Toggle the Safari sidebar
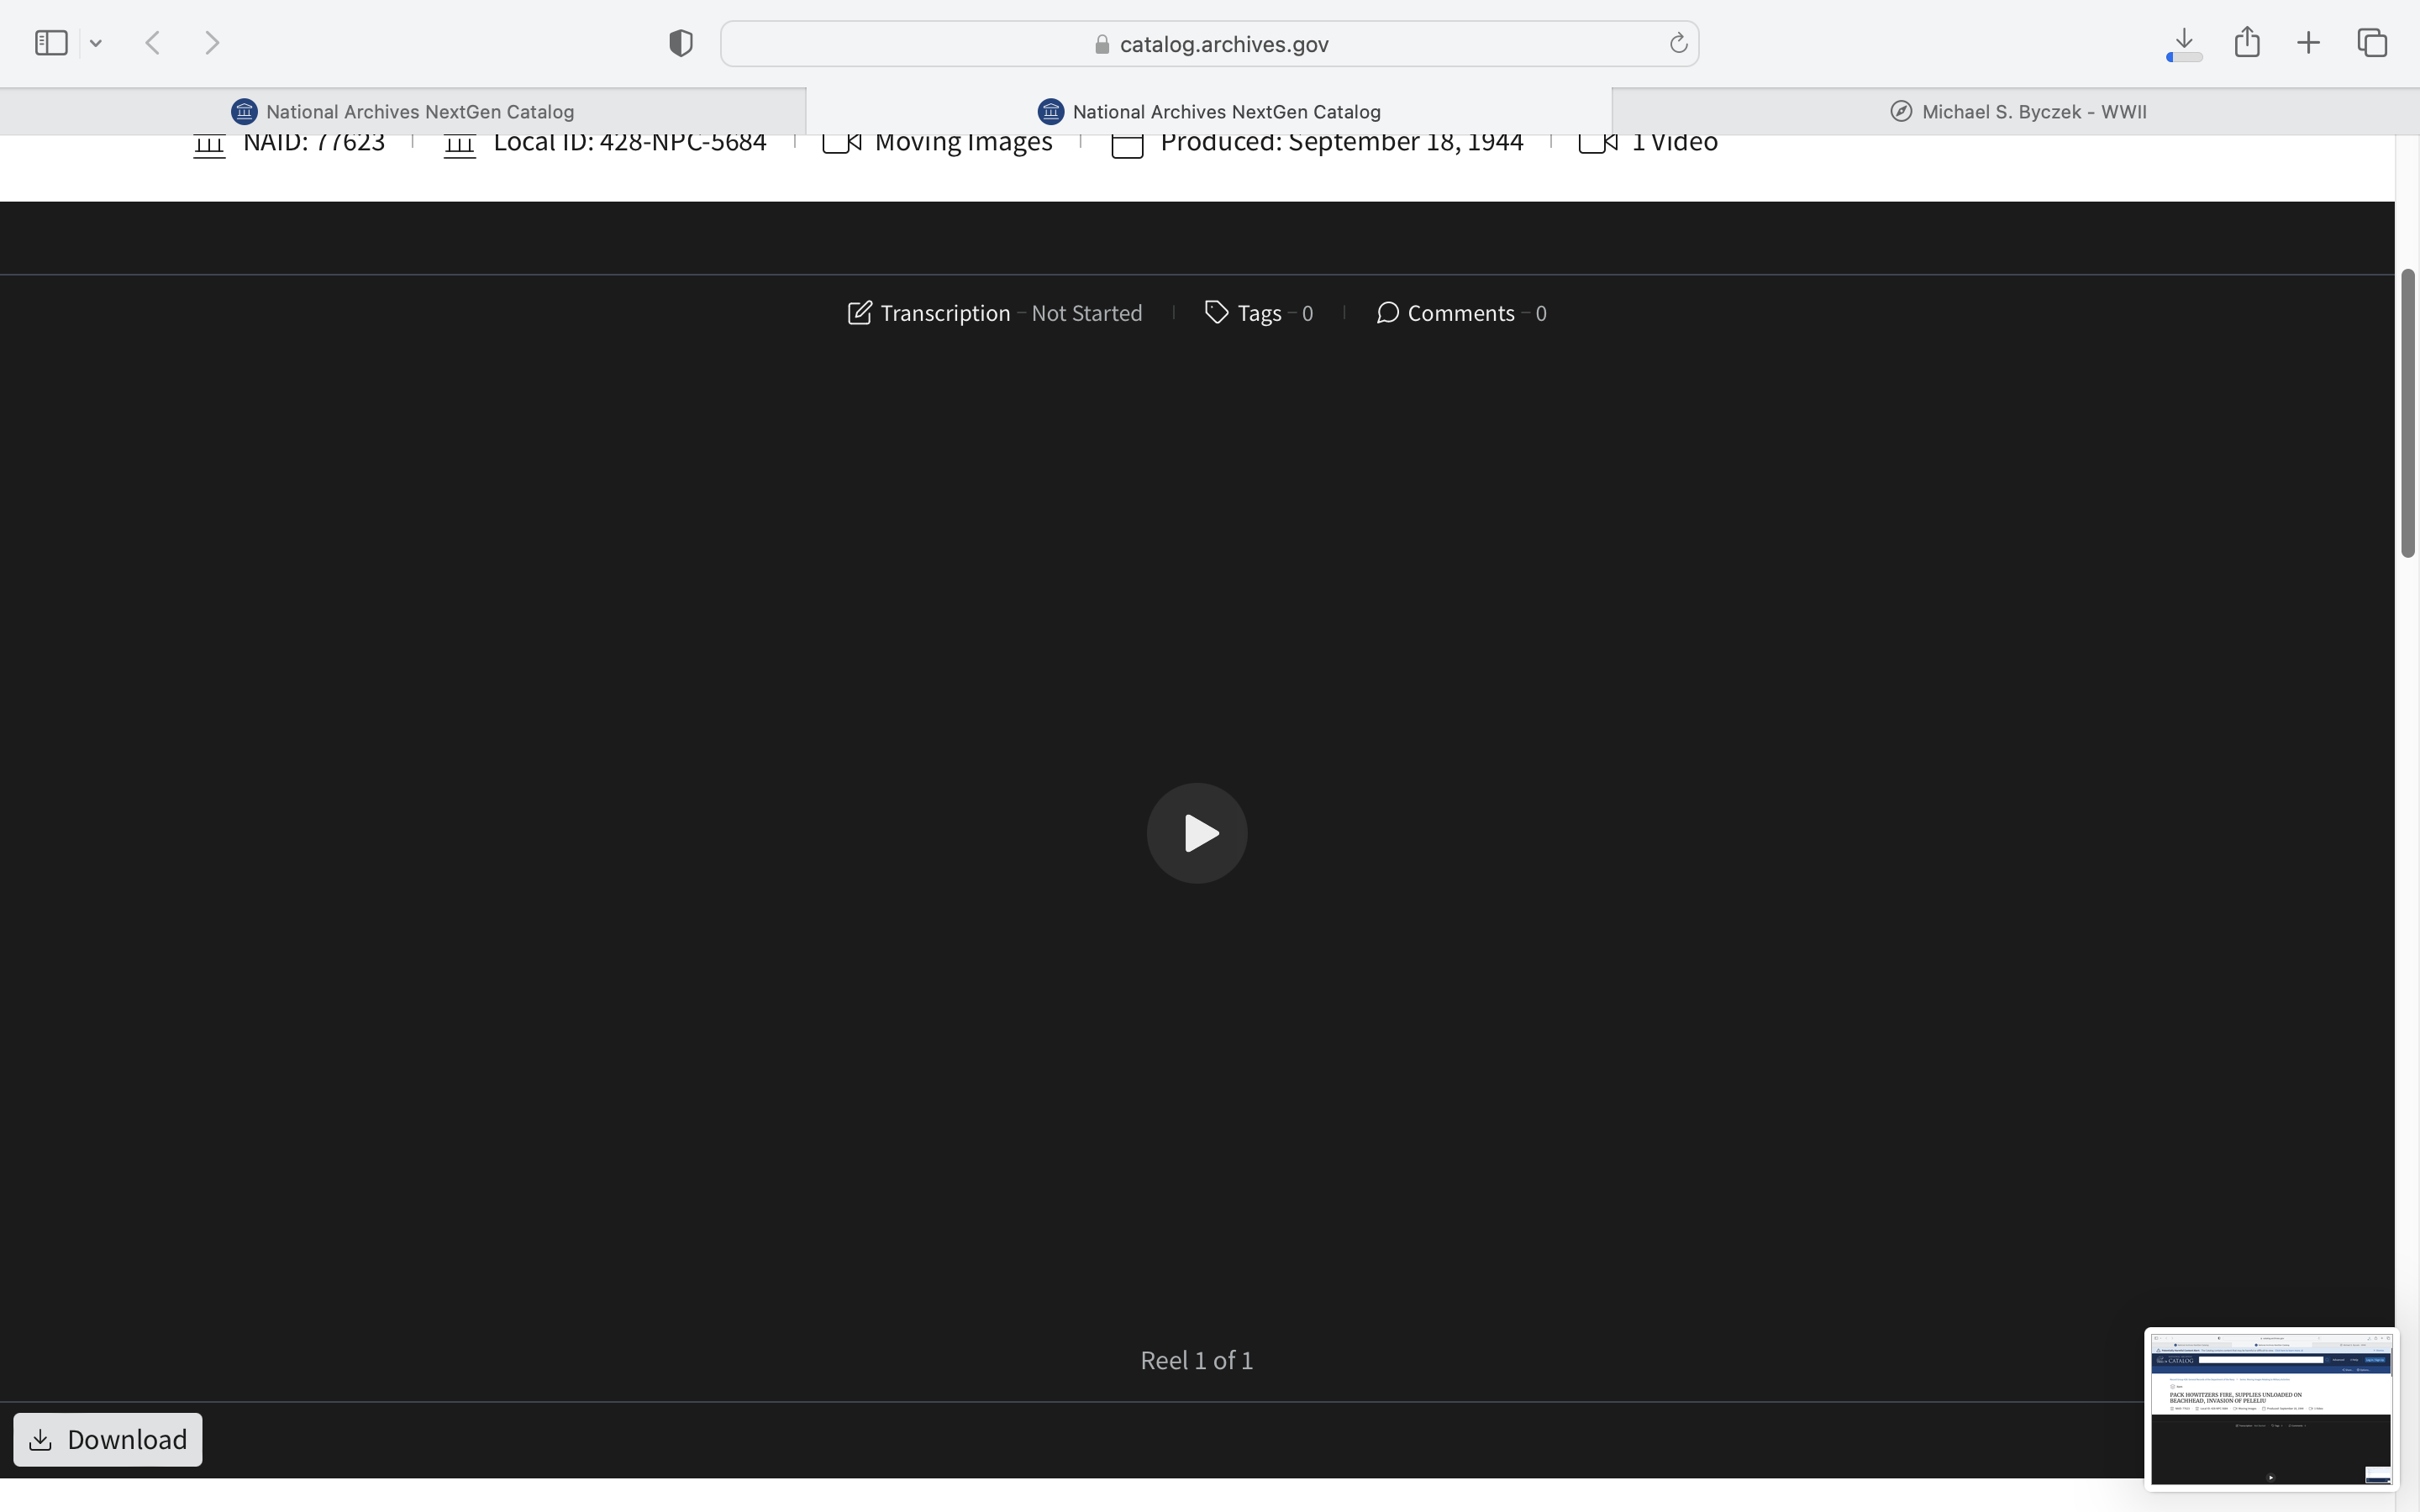The width and height of the screenshot is (2420, 1512). pos(51,43)
